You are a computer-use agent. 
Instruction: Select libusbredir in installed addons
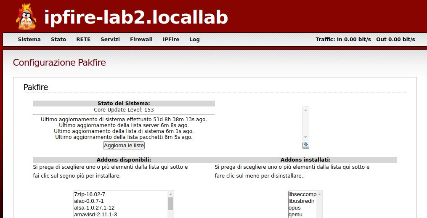(302, 201)
